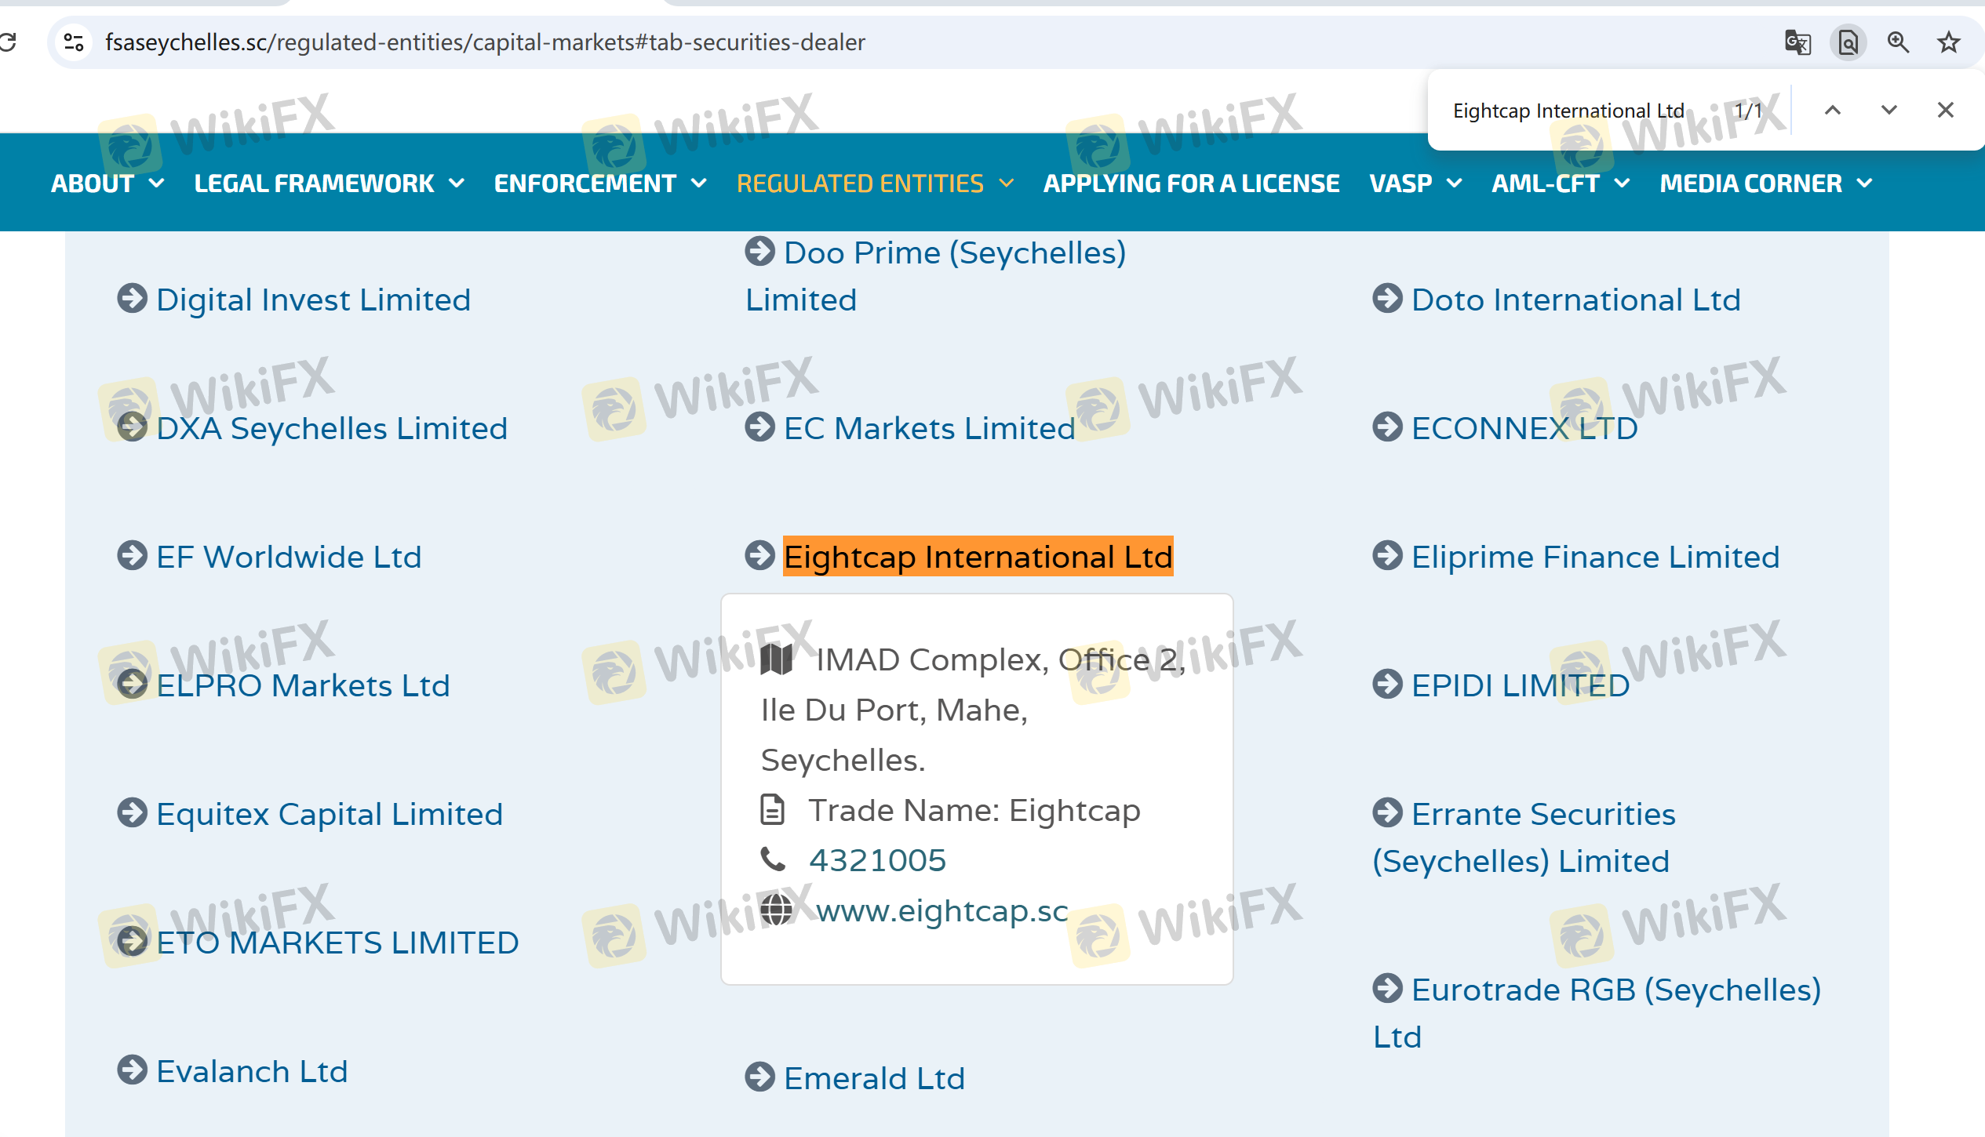Click arrow icon beside ELPRO Markets Ltd

(132, 684)
